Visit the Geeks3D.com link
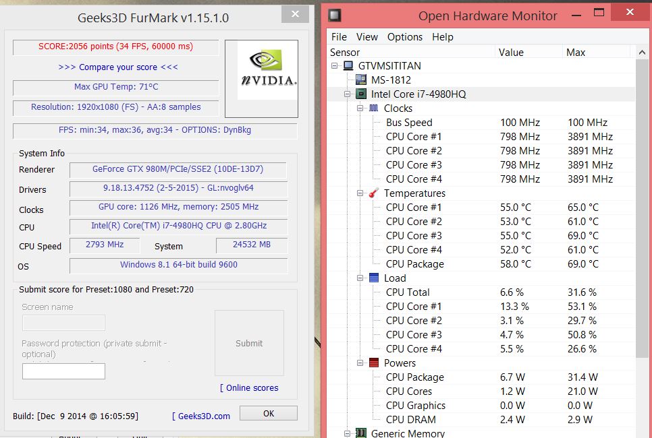 (x=201, y=416)
